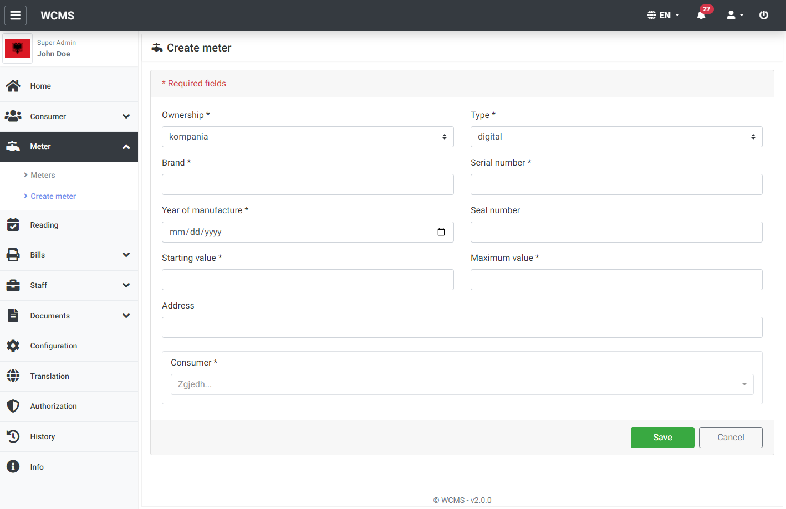Open the date picker calendar icon
The width and height of the screenshot is (786, 509).
(x=441, y=232)
